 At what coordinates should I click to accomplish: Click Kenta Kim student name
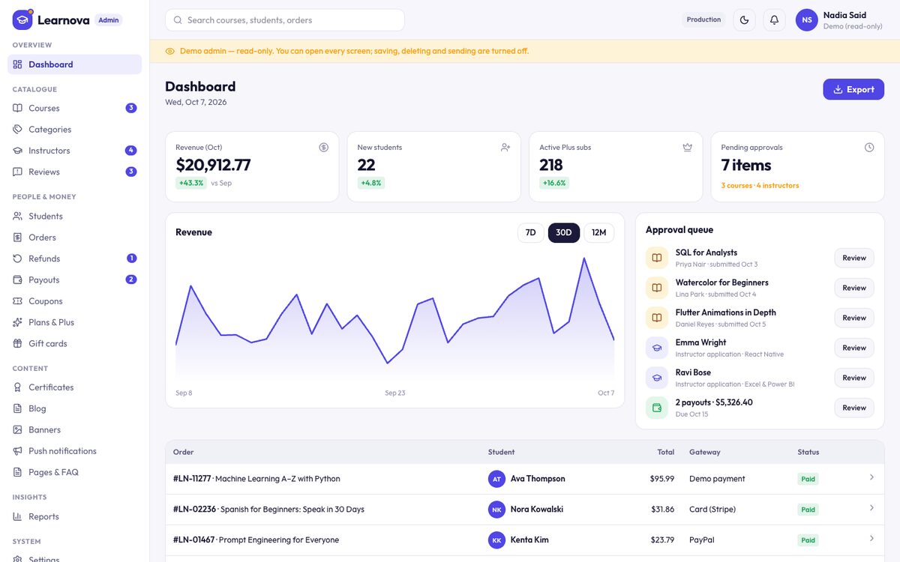(x=529, y=540)
